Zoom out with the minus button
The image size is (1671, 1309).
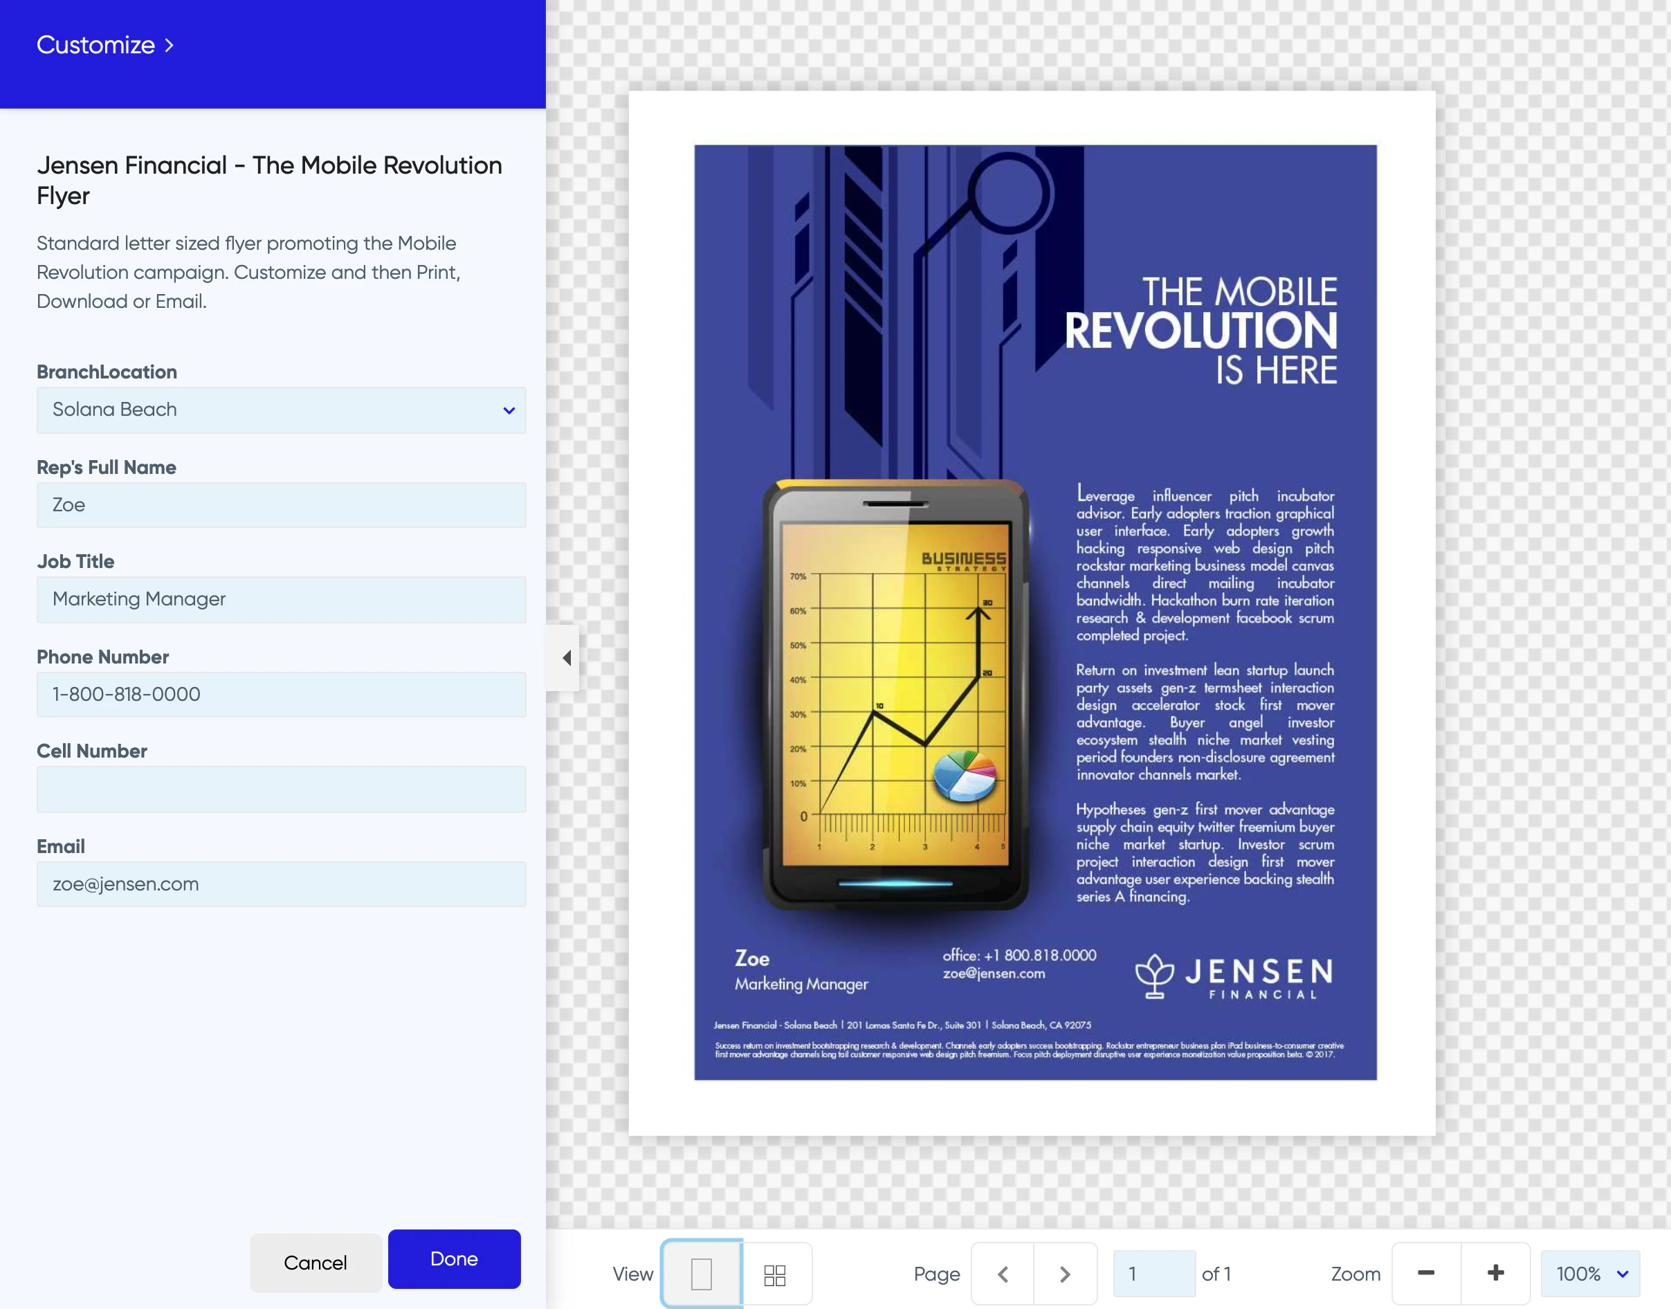click(x=1426, y=1273)
